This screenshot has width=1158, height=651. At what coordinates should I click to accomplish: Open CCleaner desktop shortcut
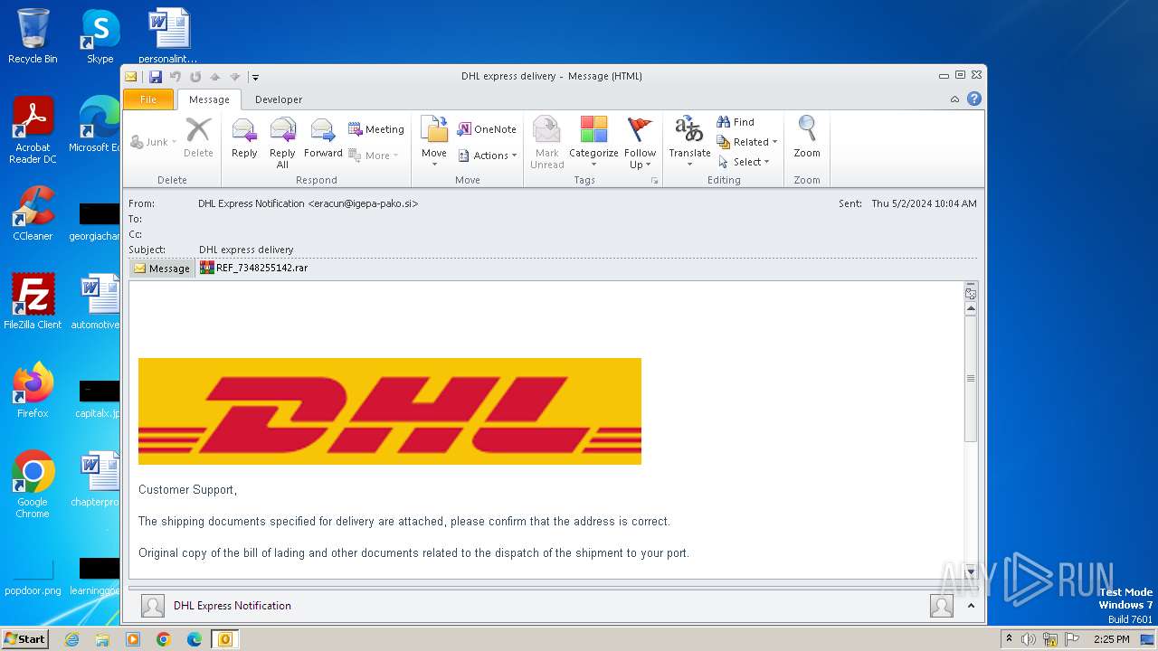tap(33, 213)
